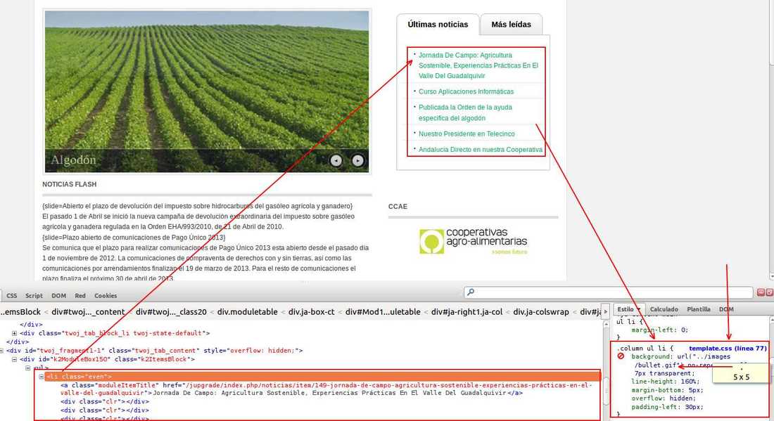Click the Firebug search magnifier icon
Screen dimensions: 774x421
[x=471, y=292]
